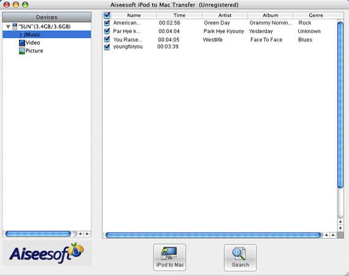Uncheck the You Raise... song checkbox
Screen dimensions: 349x276
pos(107,39)
